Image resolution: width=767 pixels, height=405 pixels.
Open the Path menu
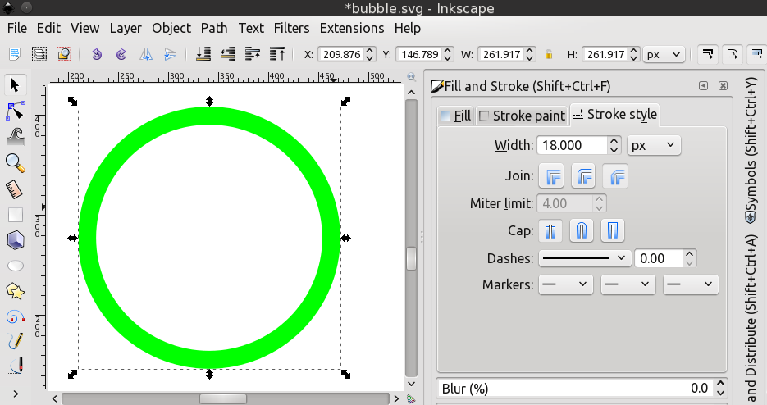click(214, 29)
